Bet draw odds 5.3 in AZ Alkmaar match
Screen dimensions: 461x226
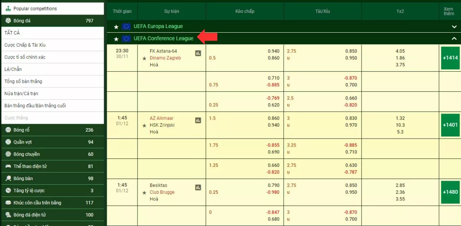click(x=400, y=132)
